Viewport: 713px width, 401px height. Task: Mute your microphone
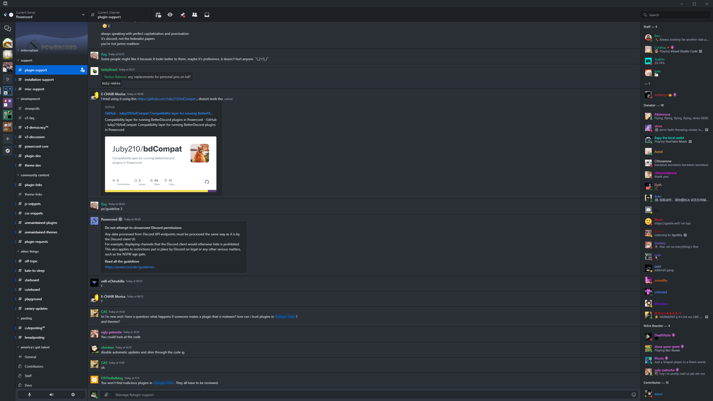click(29, 394)
